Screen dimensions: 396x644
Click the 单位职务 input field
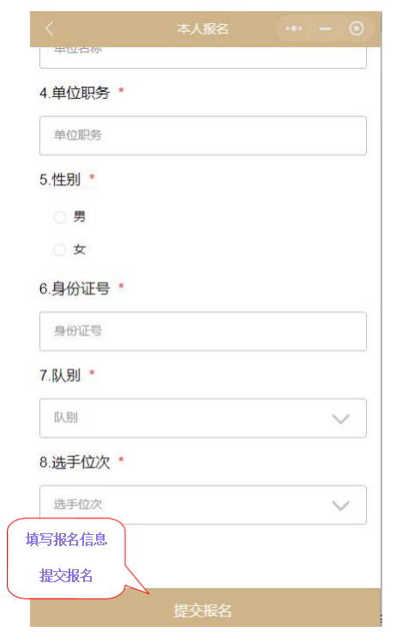coord(203,136)
